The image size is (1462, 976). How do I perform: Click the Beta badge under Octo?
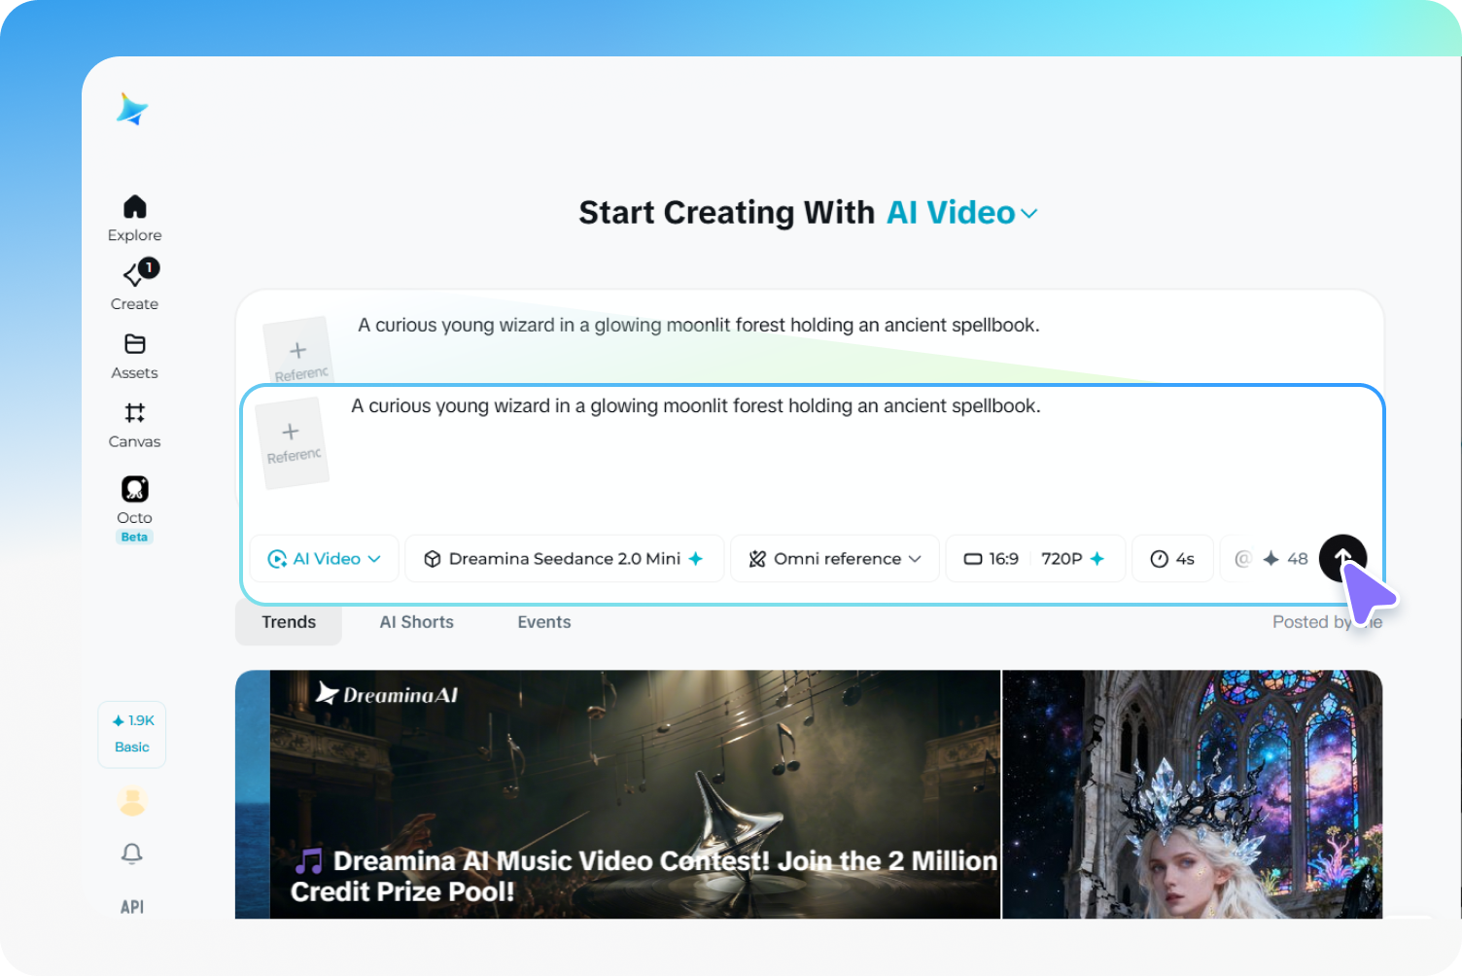point(134,537)
